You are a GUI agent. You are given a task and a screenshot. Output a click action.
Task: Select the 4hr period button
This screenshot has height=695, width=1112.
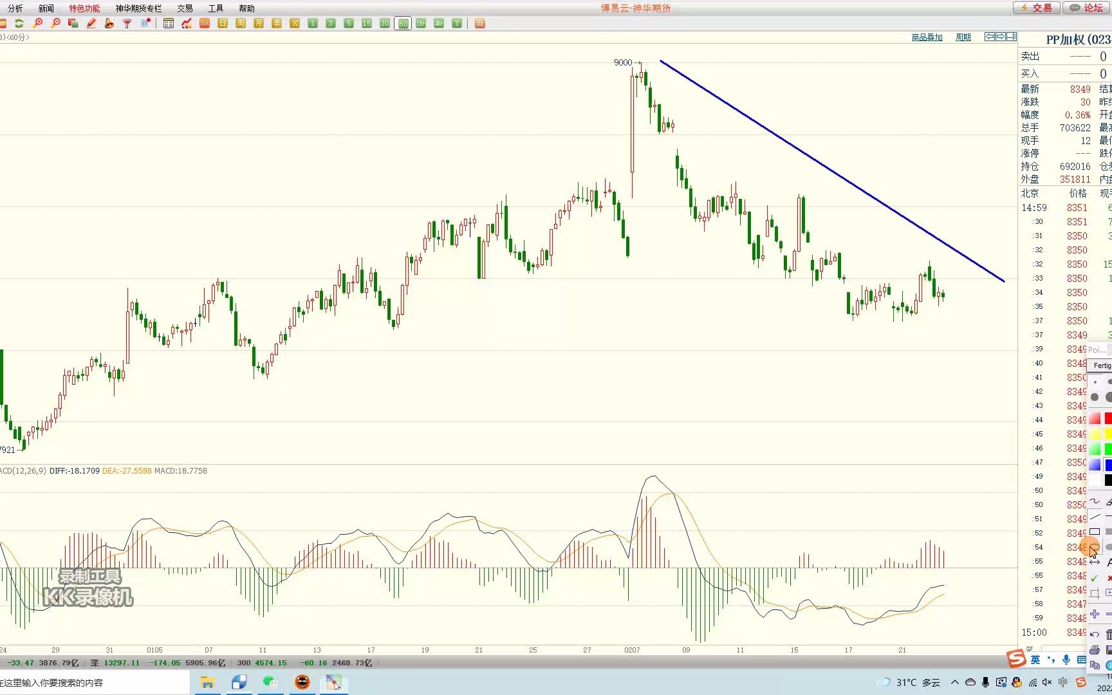pyautogui.click(x=439, y=23)
